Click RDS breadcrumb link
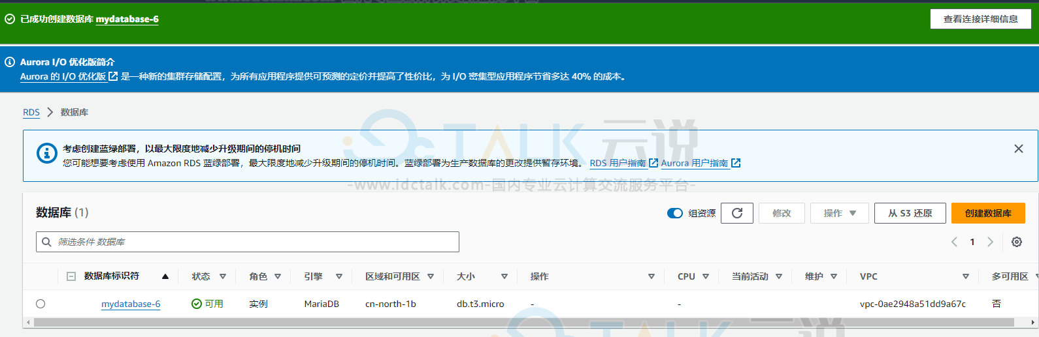This screenshot has height=337, width=1039. [31, 112]
